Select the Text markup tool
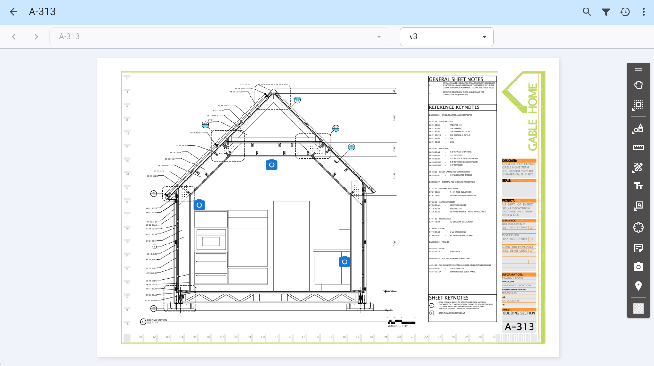Viewport: 654px width, 366px height. [x=638, y=186]
